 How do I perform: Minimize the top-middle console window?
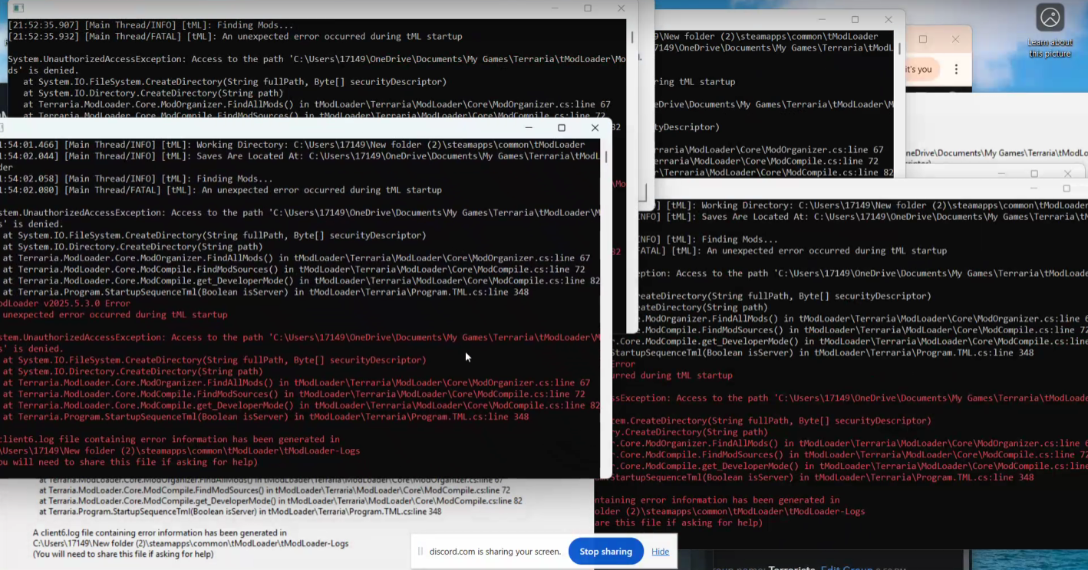pyautogui.click(x=821, y=20)
